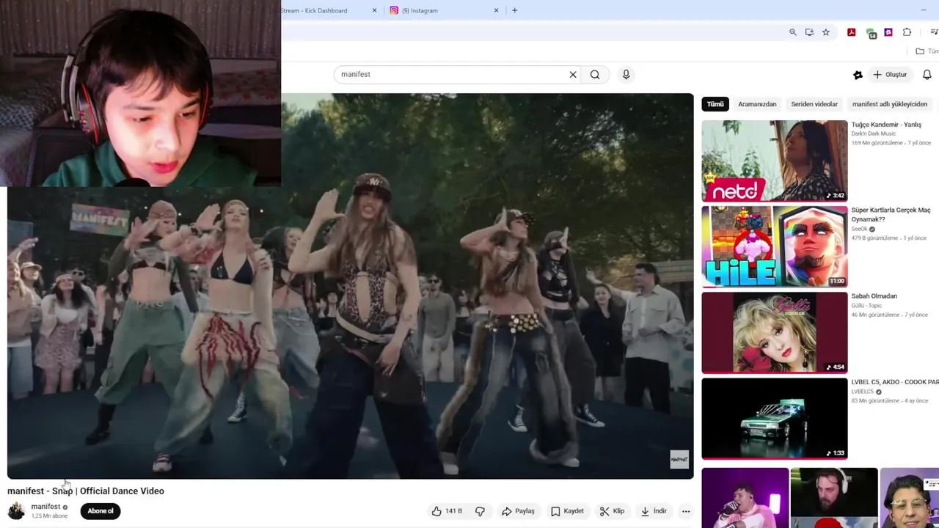Click manifest watermark in video corner
Screen dimensions: 939x528
(679, 459)
